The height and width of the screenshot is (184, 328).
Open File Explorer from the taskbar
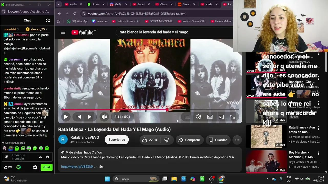point(174,179)
